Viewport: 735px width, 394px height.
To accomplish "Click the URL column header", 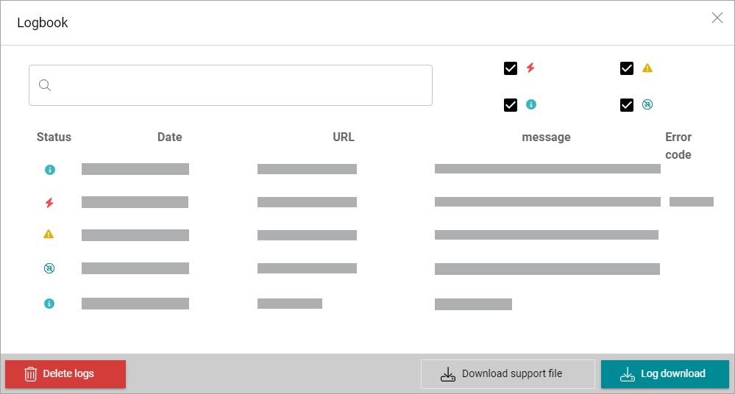I will pos(343,137).
